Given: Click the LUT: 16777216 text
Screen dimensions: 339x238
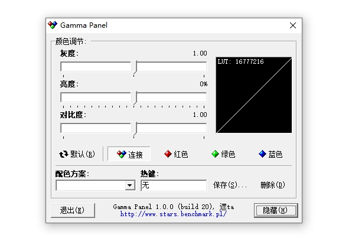Looking at the screenshot, I should pyautogui.click(x=240, y=61).
